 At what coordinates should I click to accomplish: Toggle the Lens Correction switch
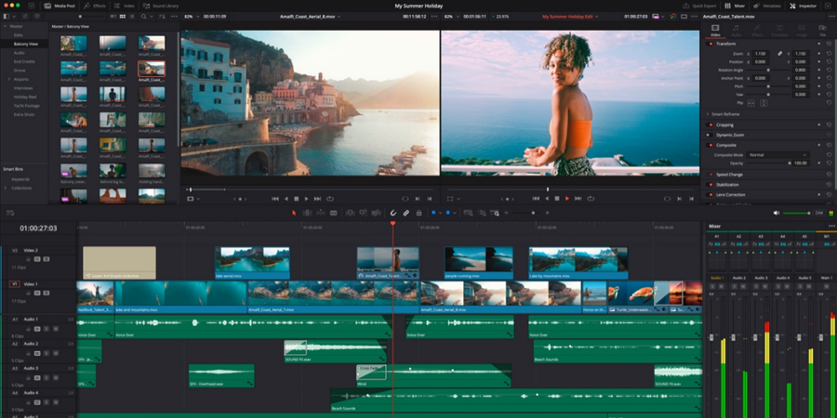click(711, 195)
